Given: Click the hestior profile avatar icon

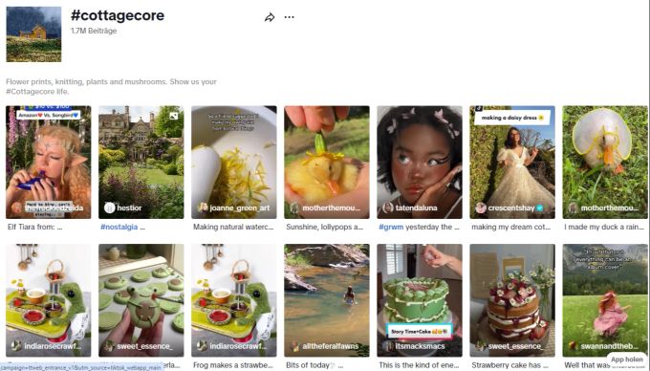Looking at the screenshot, I should pos(109,207).
